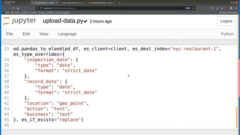This screenshot has width=240, height=135.
Task: Close the nyc-restaurants.csv browser tab
Action: click(x=85, y=3)
